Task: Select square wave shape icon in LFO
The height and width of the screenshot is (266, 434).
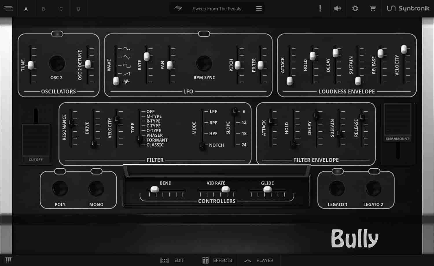Action: (127, 66)
